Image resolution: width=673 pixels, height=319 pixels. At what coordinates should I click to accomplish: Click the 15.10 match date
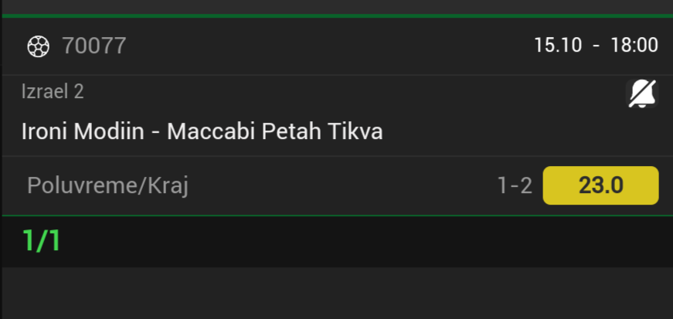pyautogui.click(x=557, y=46)
